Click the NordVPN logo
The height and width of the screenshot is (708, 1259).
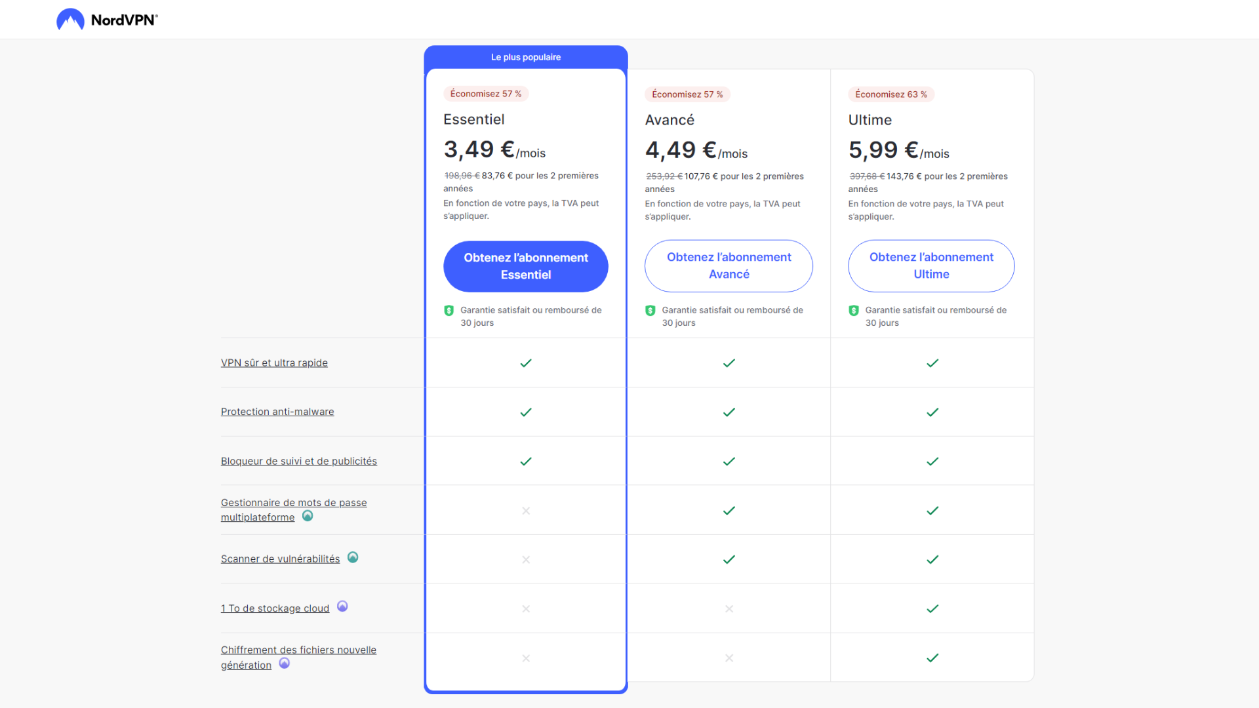pyautogui.click(x=108, y=20)
